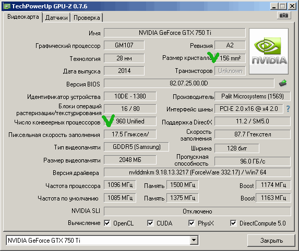Viewport: 299px width, 251px height.
Task: Click the revision field A2
Action: 230,45
